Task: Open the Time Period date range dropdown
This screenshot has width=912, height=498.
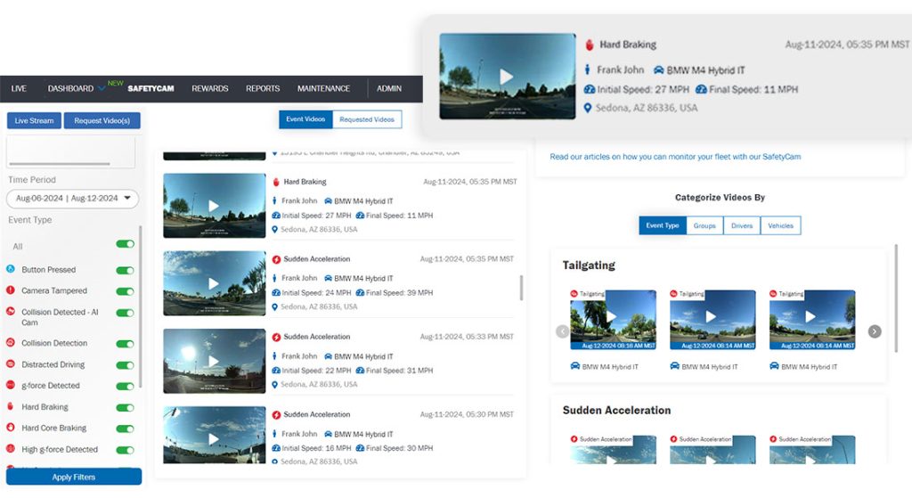Action: (72, 199)
